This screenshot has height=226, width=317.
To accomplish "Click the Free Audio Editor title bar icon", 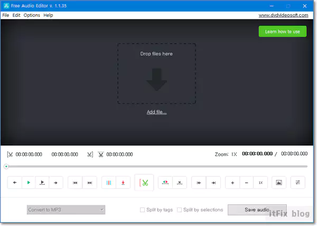I will point(6,6).
